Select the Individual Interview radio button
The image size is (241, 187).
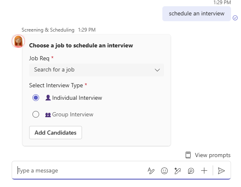(36, 98)
